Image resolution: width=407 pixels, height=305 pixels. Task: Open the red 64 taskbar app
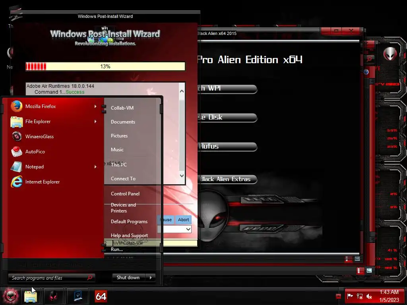tap(101, 296)
